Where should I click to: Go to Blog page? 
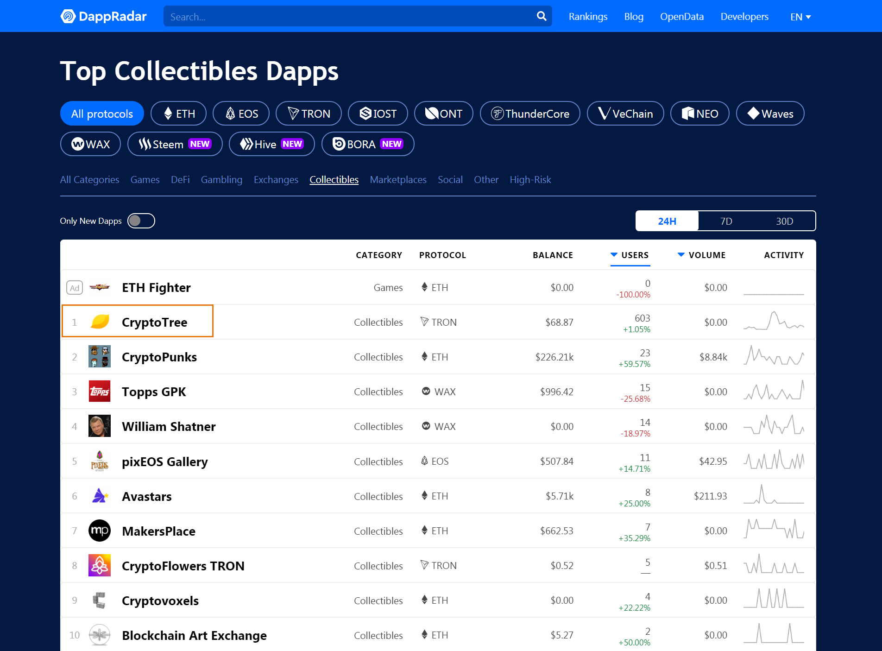(x=634, y=17)
